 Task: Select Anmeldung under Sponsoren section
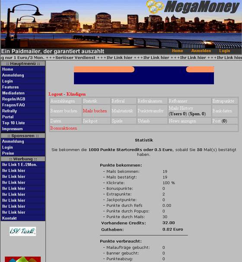pos(13,141)
